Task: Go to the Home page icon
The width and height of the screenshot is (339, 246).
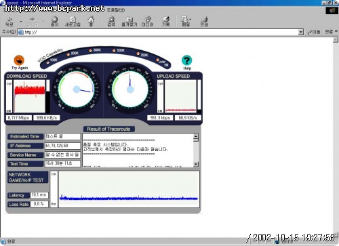Action: pyautogui.click(x=91, y=22)
